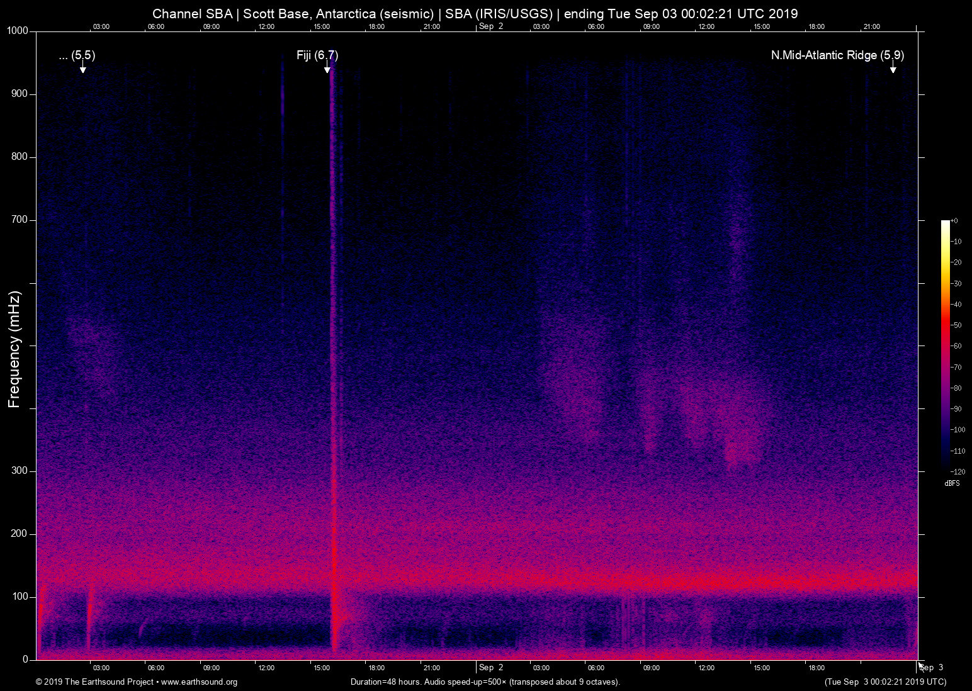
Task: Click the "dBFS" unit label under color scale
Action: [x=952, y=483]
